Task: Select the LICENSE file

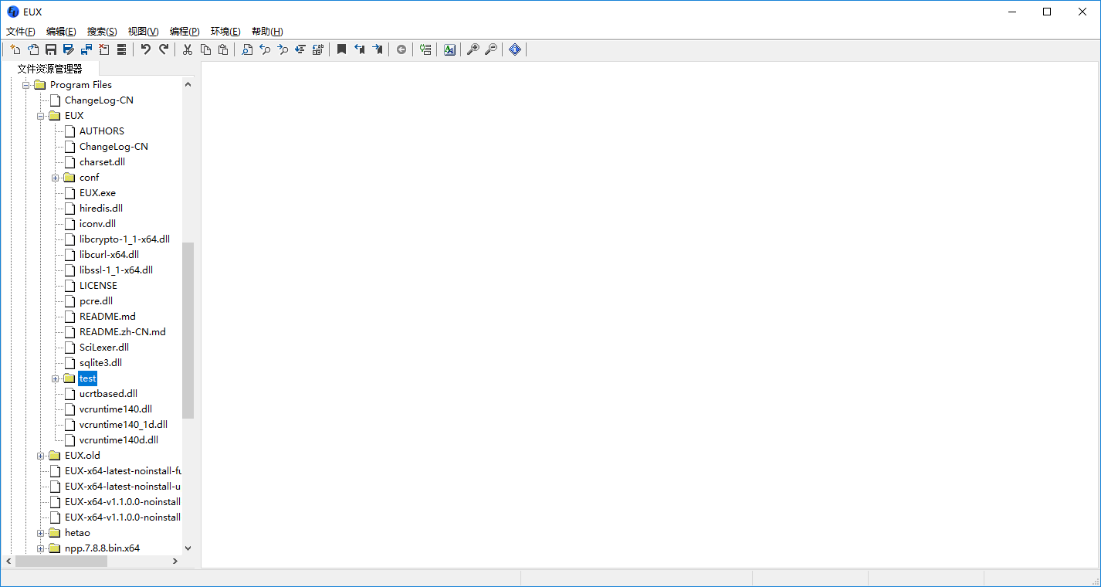Action: (98, 286)
